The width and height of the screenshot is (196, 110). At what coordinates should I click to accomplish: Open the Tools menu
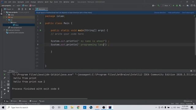[56, 2]
